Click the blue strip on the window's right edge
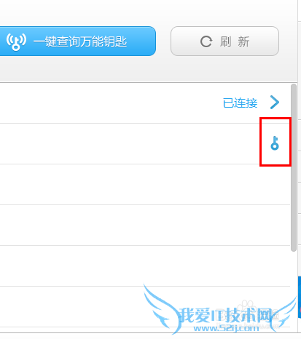This screenshot has height=339, width=301. [x=300, y=297]
